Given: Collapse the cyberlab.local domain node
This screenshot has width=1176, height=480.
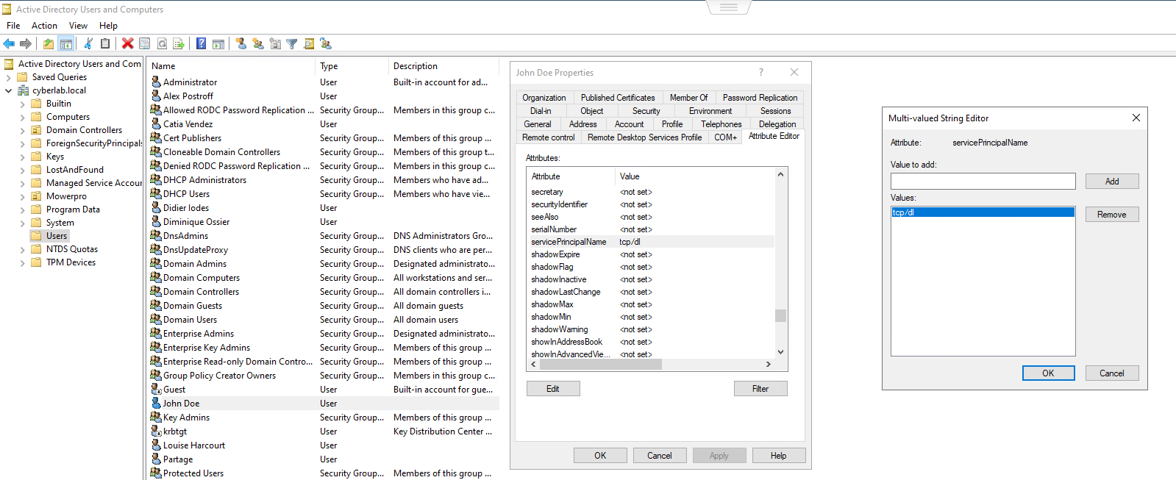Looking at the screenshot, I should coord(9,91).
